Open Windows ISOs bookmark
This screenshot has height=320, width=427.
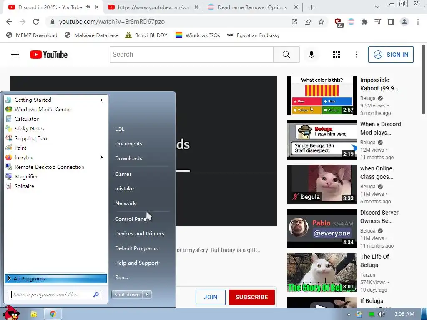pyautogui.click(x=197, y=35)
